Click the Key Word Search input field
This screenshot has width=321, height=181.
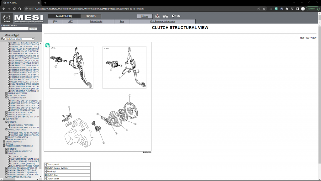tap(15, 29)
